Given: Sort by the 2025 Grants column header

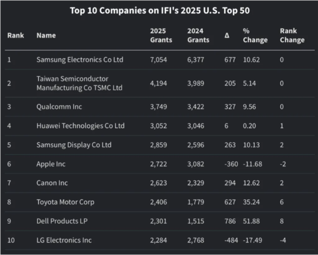Looking at the screenshot, I should click(x=161, y=35).
